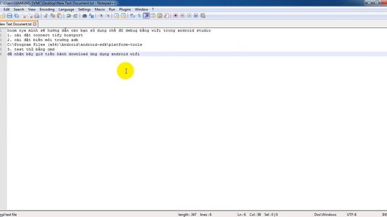The width and height of the screenshot is (387, 217).
Task: Click the Copy toolbar icon
Action: (x=53, y=16)
